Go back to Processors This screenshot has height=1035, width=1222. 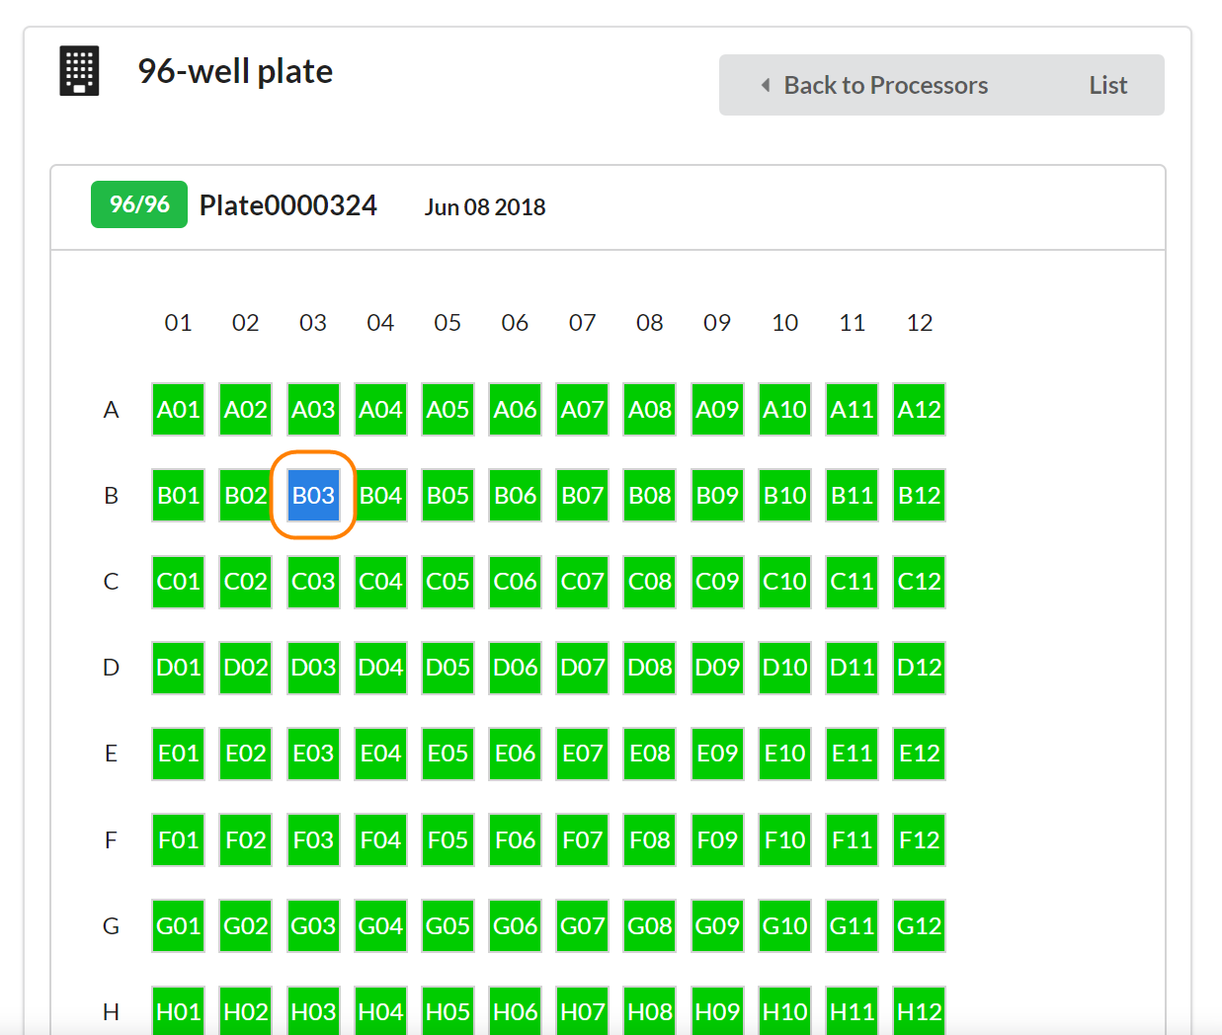[885, 86]
